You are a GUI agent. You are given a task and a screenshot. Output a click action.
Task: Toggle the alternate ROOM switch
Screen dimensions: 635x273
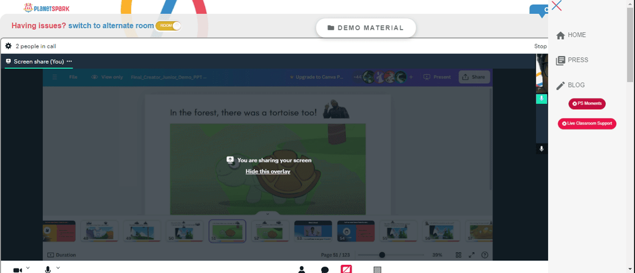coord(168,26)
